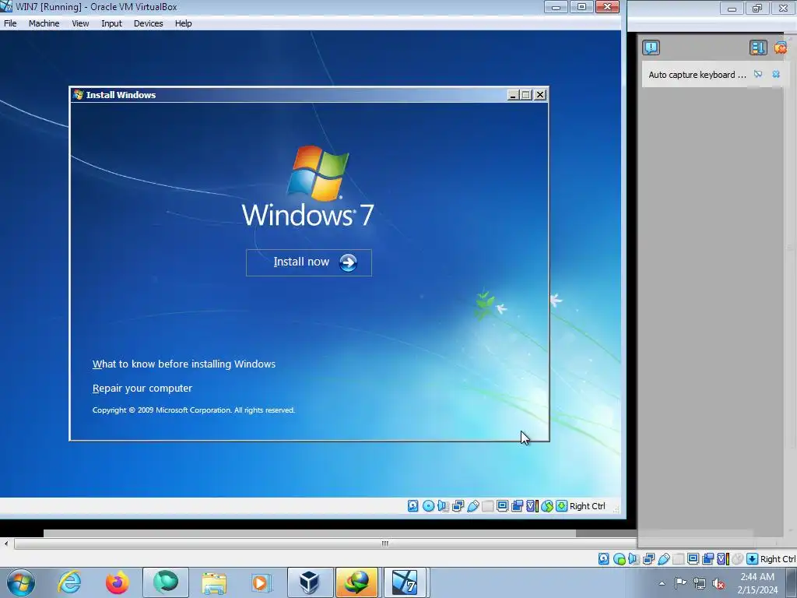Click the Show desktop strip
Screen dimensions: 797x598
pos(792,582)
